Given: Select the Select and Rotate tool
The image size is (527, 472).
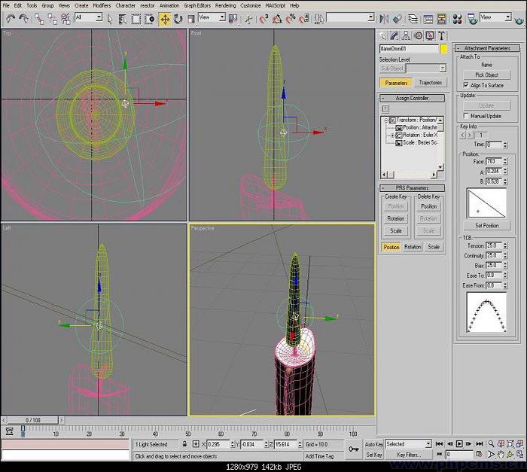Looking at the screenshot, I should pos(178,19).
